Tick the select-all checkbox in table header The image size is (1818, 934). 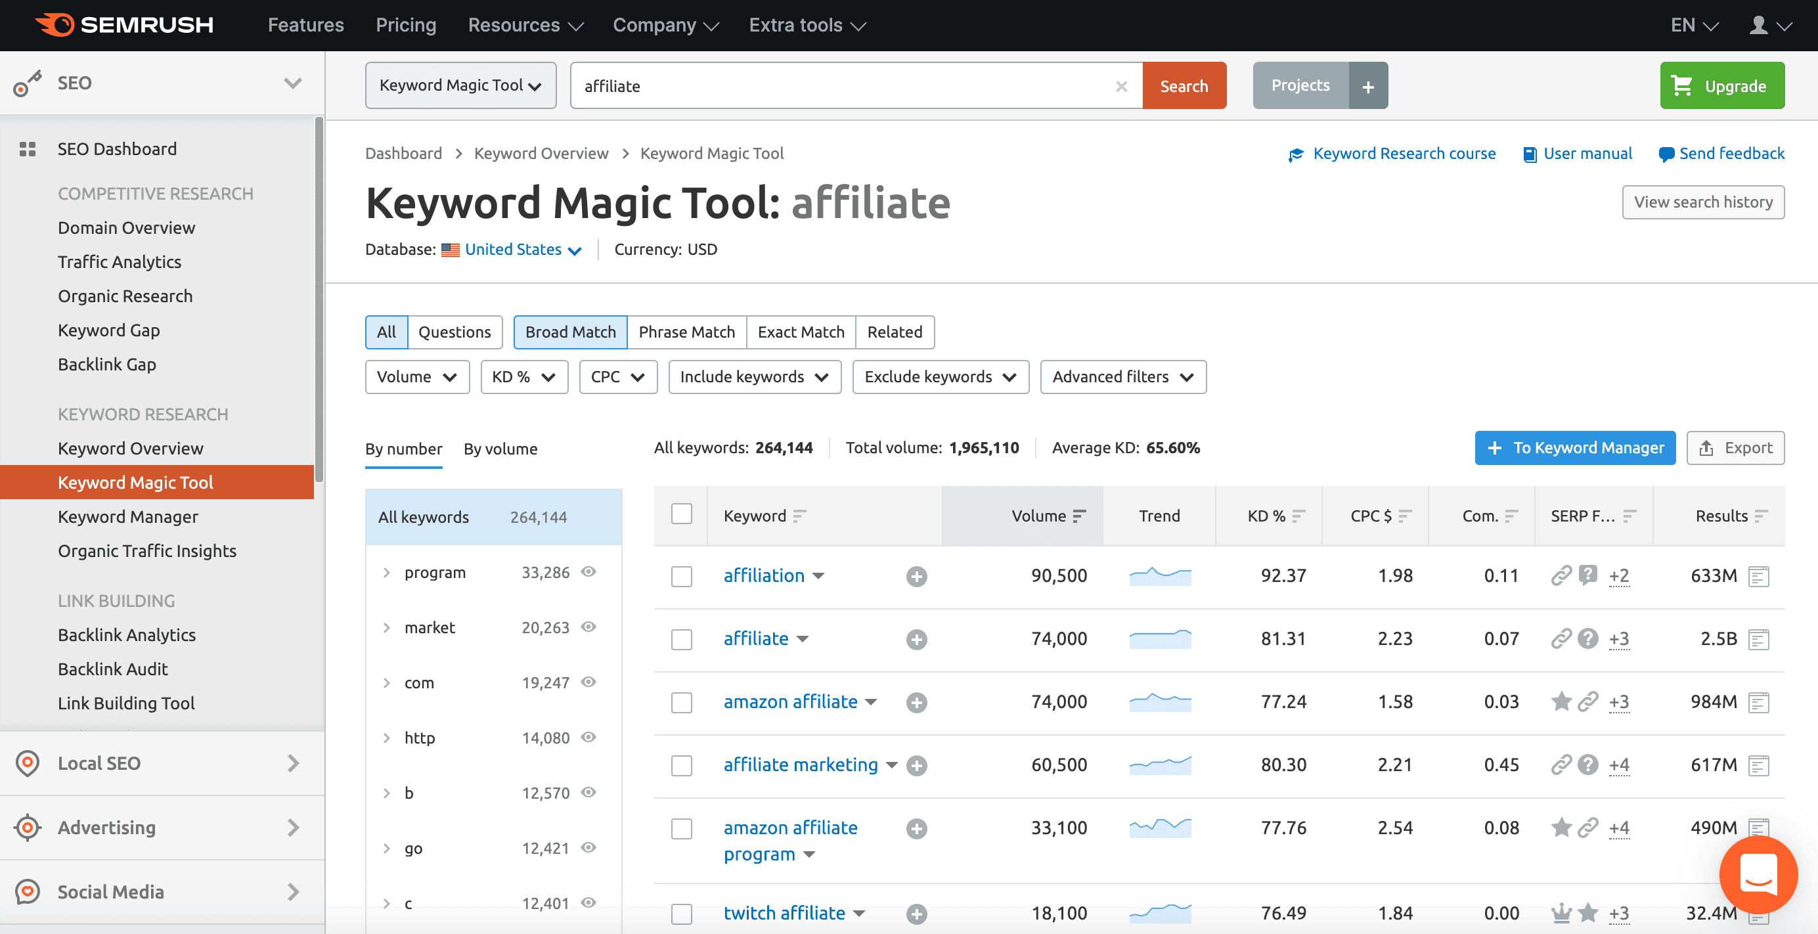[x=681, y=514]
